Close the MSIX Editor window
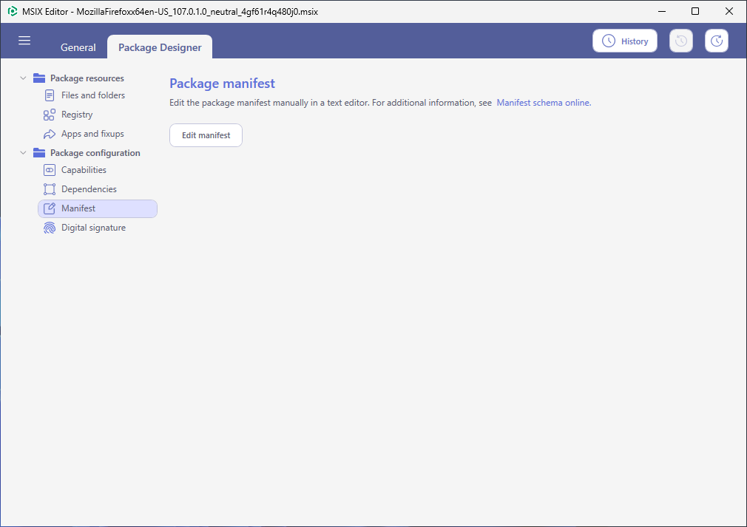 [729, 11]
